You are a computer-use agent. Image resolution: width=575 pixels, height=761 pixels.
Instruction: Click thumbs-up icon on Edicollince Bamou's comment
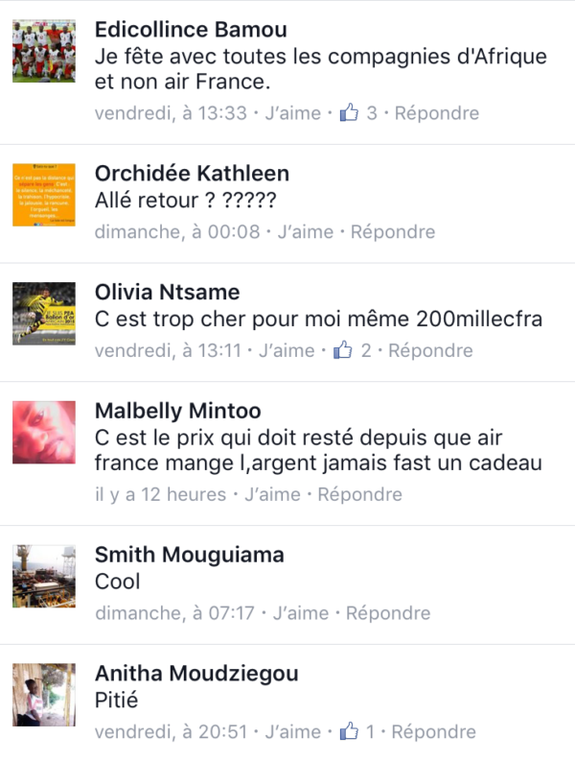349,112
